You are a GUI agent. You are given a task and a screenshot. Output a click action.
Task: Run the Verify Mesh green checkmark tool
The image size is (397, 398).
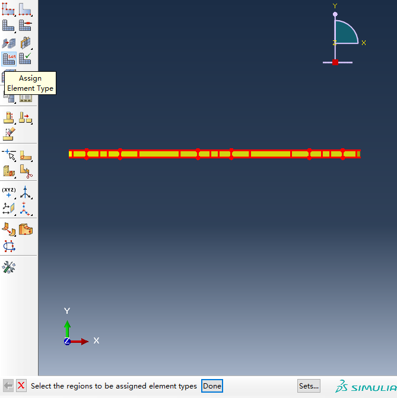click(x=26, y=59)
